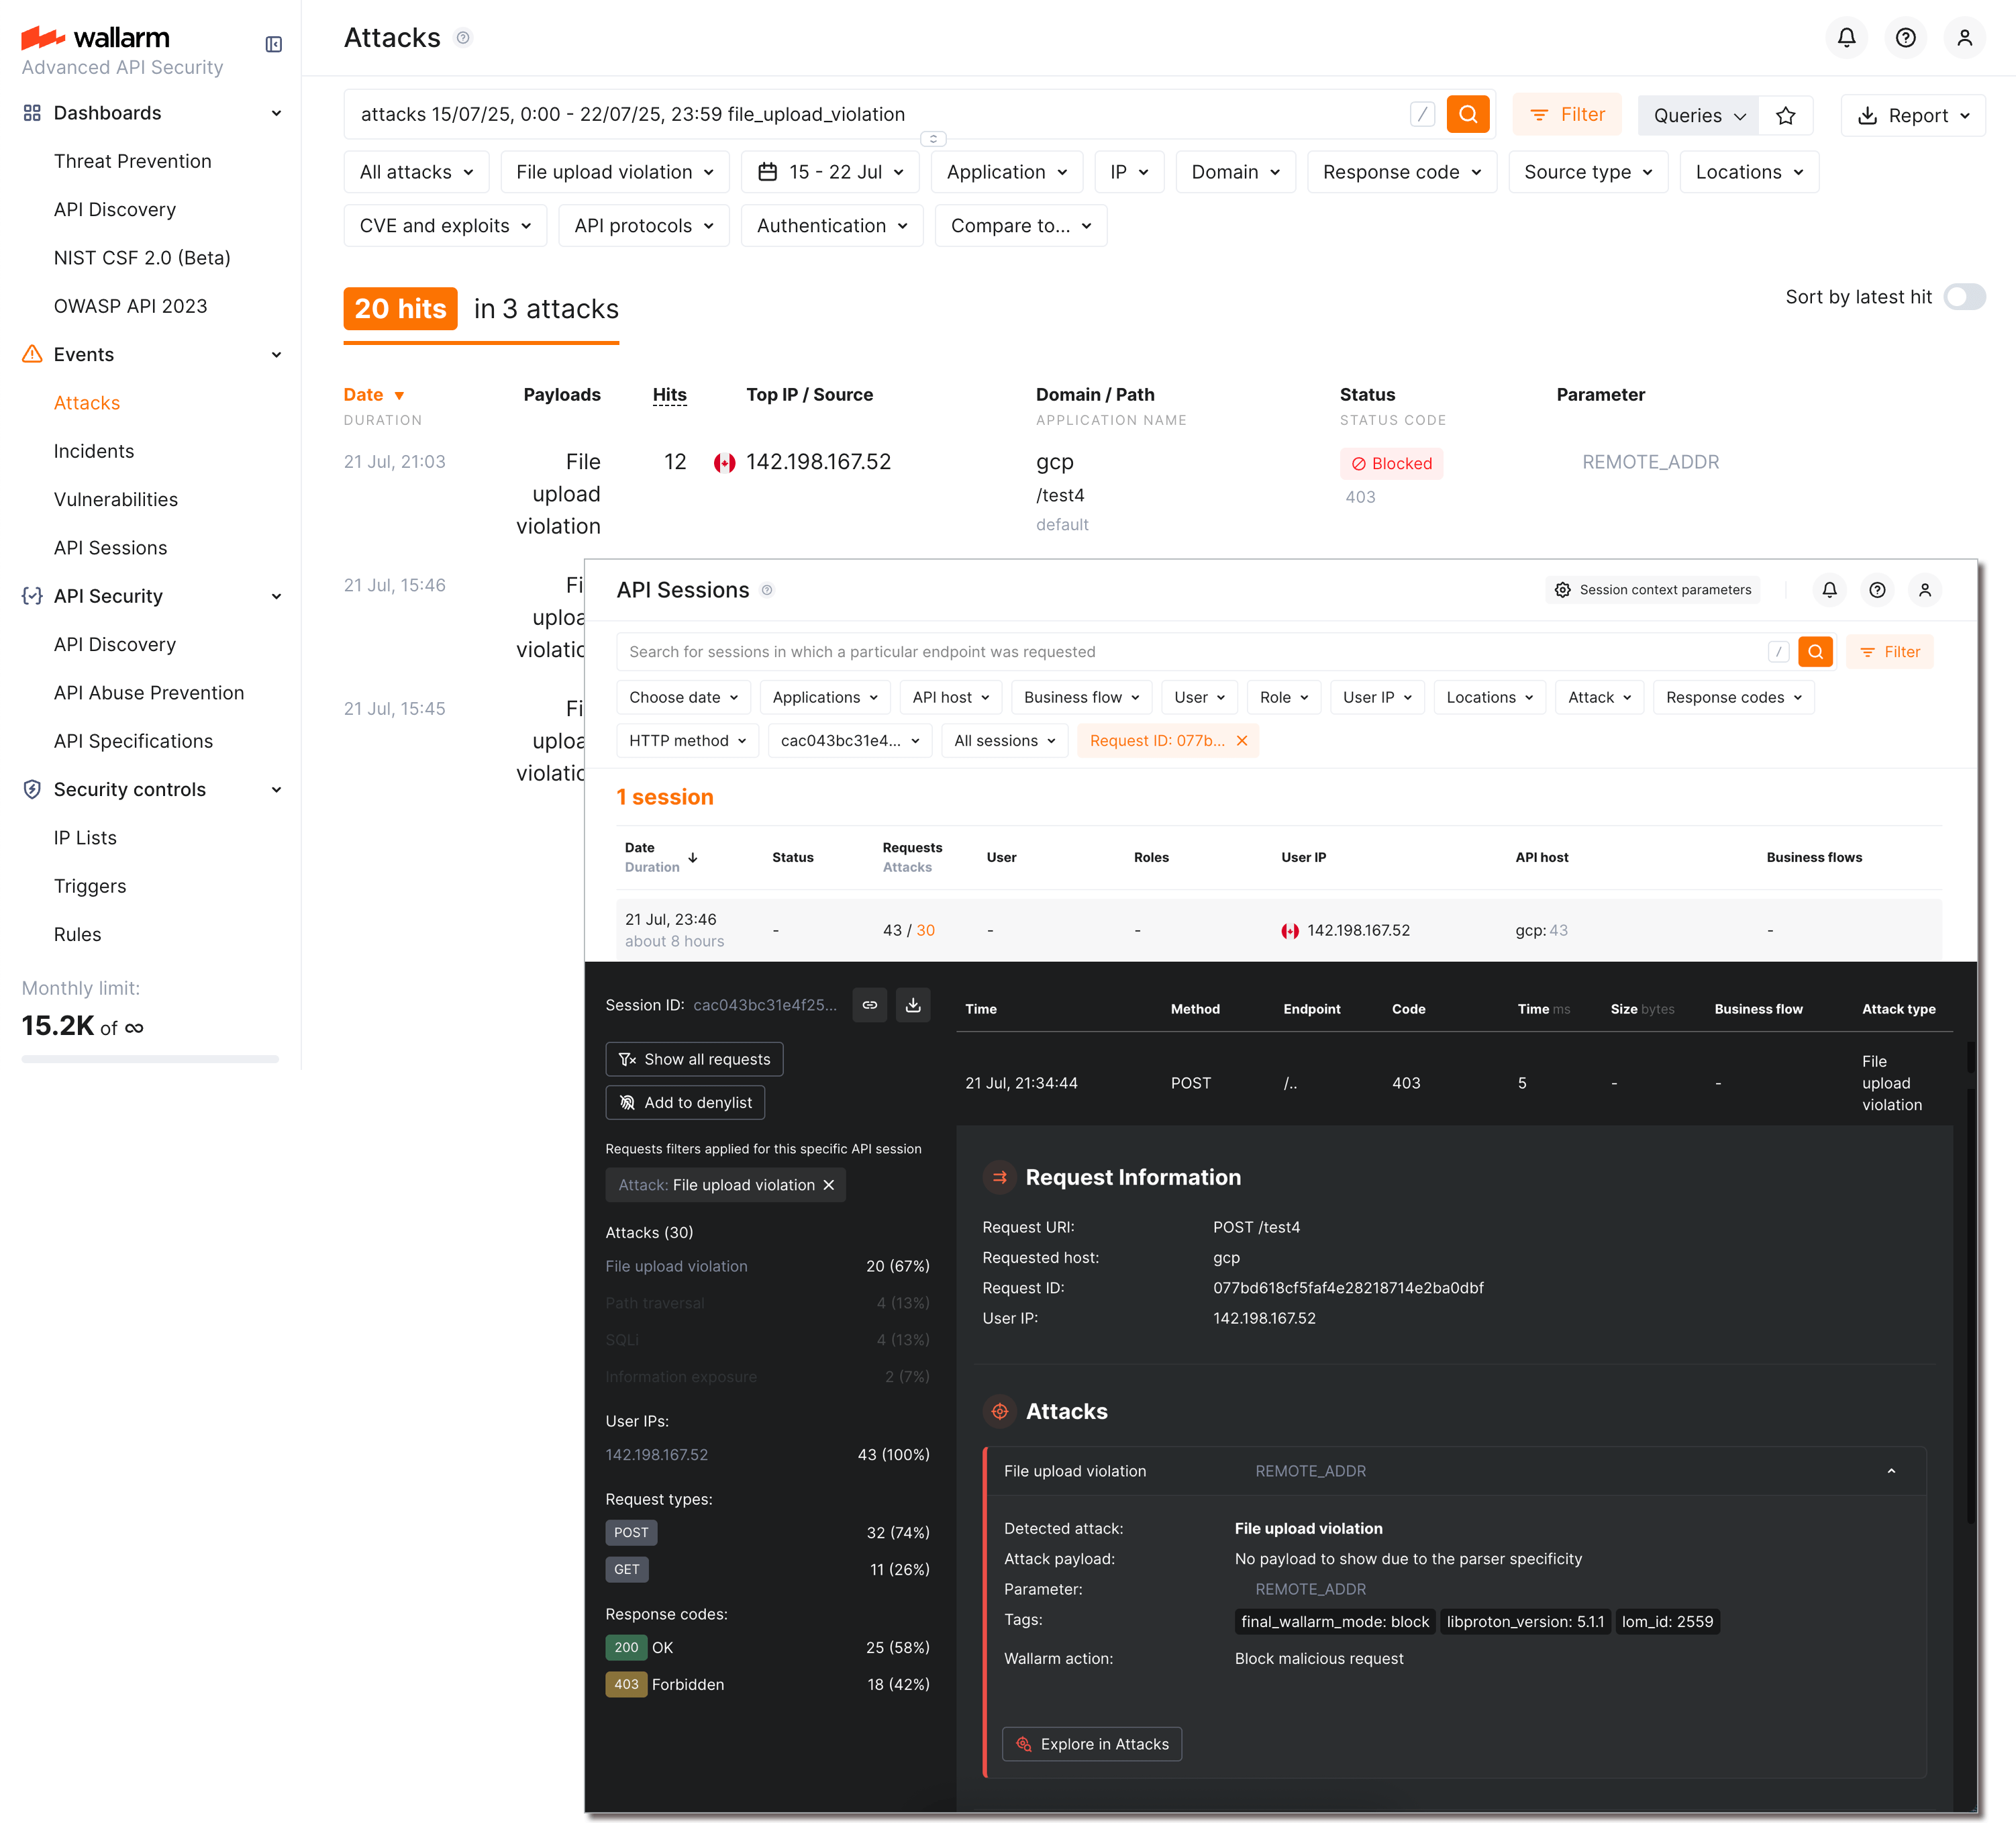The image size is (2016, 1823).
Task: Go to API Abuse Prevention menu item
Action: point(149,693)
